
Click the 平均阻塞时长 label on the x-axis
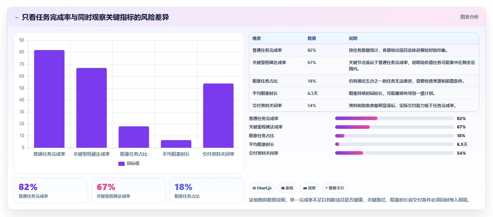(176, 154)
